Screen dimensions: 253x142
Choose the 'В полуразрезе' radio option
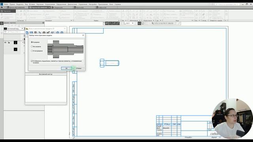(x=37, y=51)
